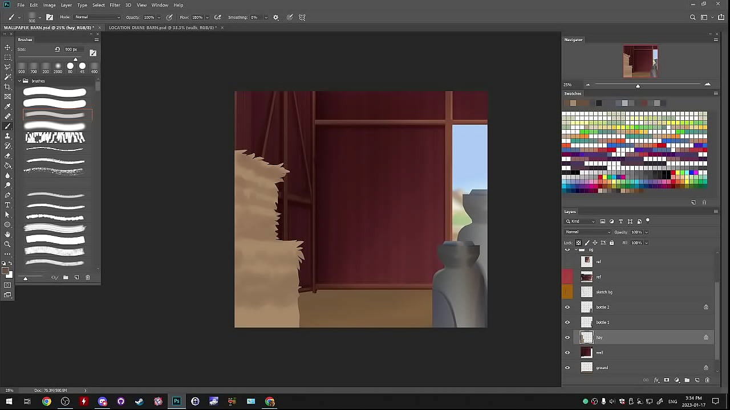Enable symmetry paint butterfly icon
Viewport: 730px width, 410px height.
pyautogui.click(x=302, y=17)
